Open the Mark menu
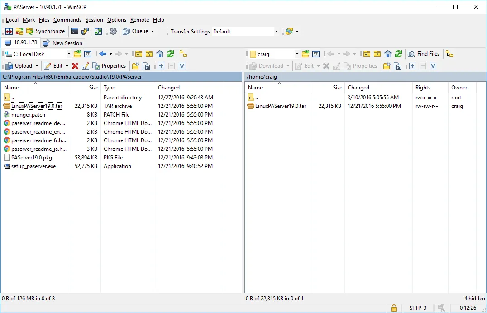Image resolution: width=487 pixels, height=313 pixels. (x=29, y=20)
